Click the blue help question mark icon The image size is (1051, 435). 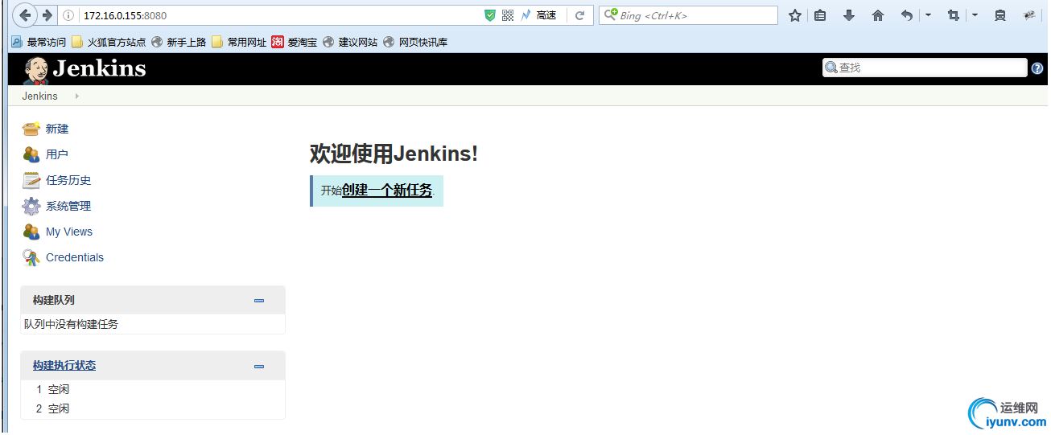[x=1037, y=68]
